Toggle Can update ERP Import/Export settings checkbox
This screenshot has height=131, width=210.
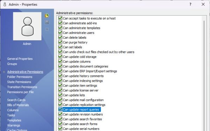[60, 71]
